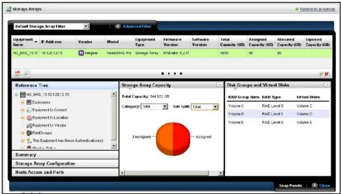Select the RaidGroups tree item label
Image resolution: width=341 pixels, height=194 pixels.
[42, 133]
